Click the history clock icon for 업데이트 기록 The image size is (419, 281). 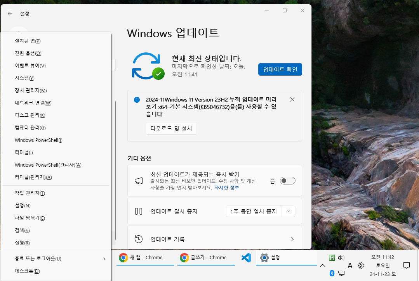[138, 239]
